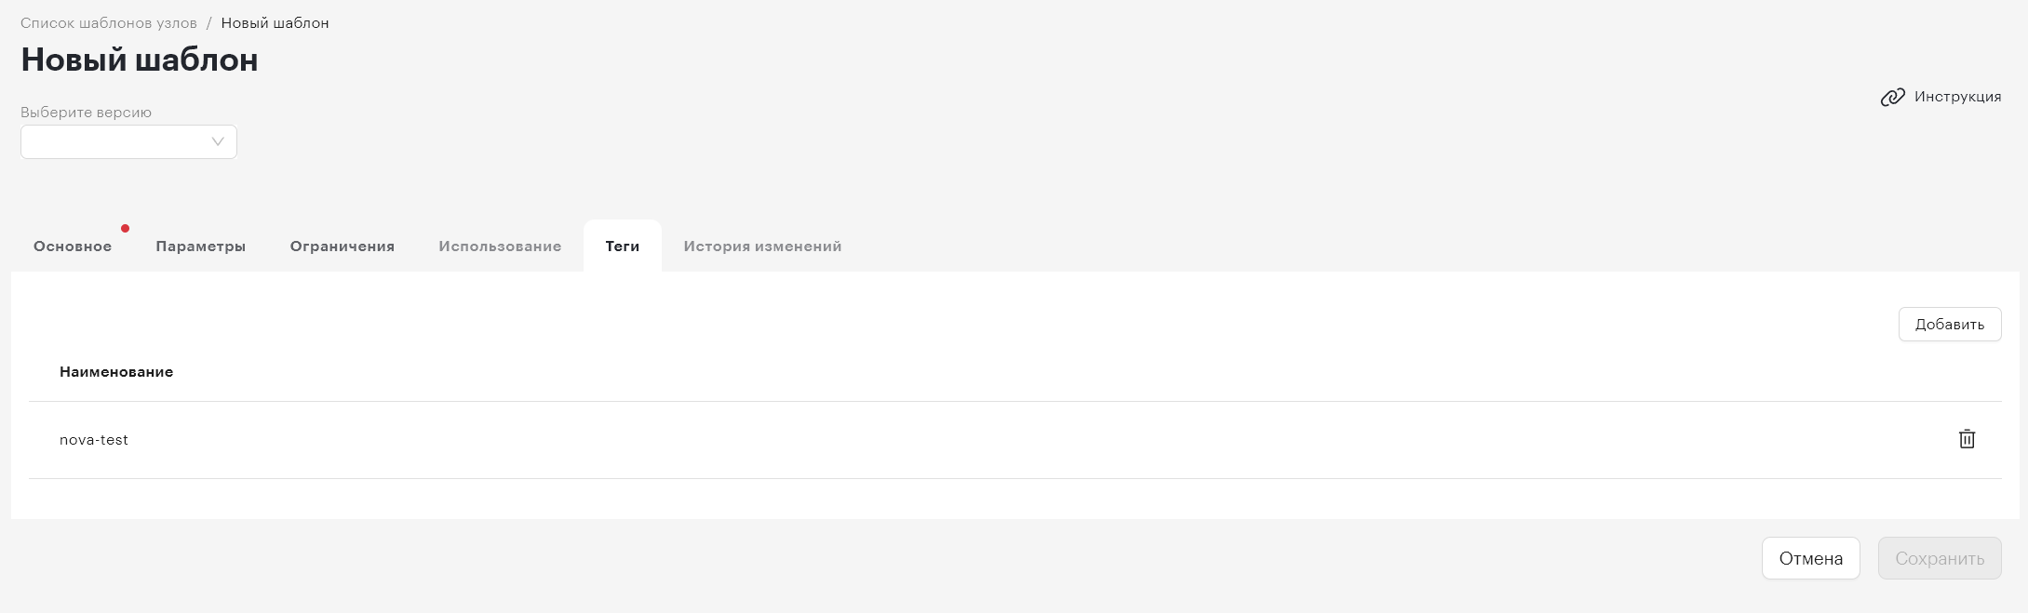Select the active Теги tab
The width and height of the screenshot is (2028, 613).
[622, 247]
